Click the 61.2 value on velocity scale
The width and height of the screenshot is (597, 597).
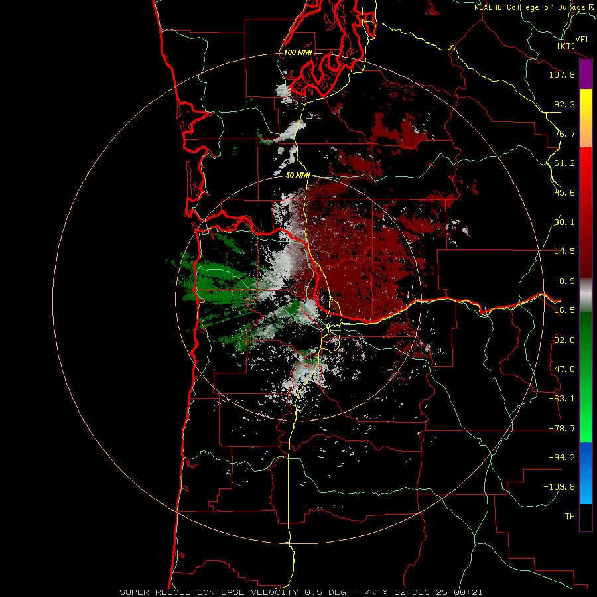(x=564, y=163)
